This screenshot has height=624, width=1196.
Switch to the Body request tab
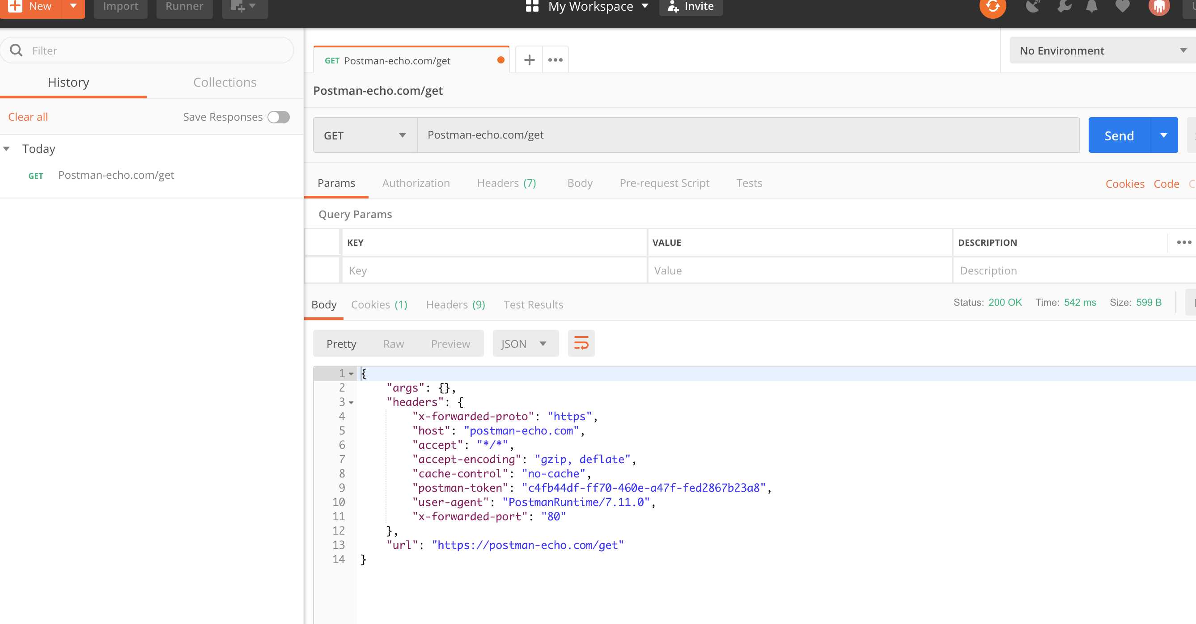coord(579,183)
